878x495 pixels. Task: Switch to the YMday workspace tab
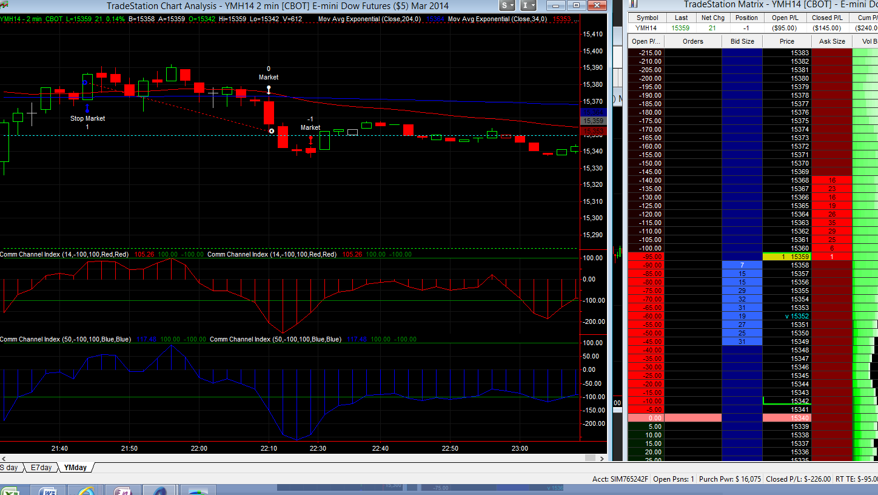pos(75,468)
